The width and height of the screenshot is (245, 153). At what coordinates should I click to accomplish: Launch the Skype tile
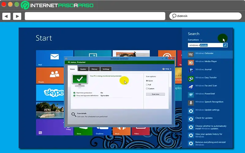pyautogui.click(x=50, y=93)
